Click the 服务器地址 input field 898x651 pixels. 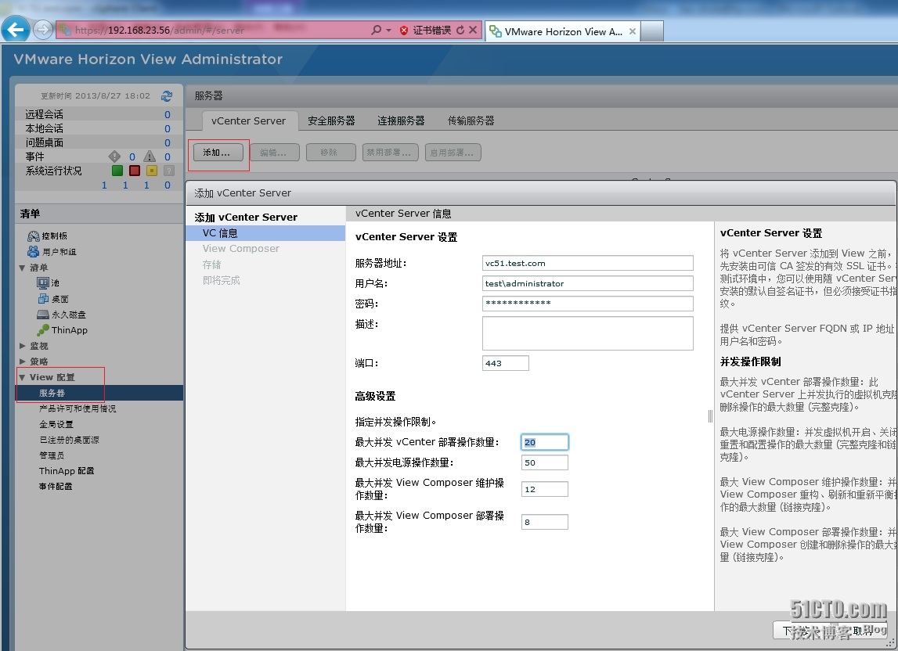tap(588, 263)
